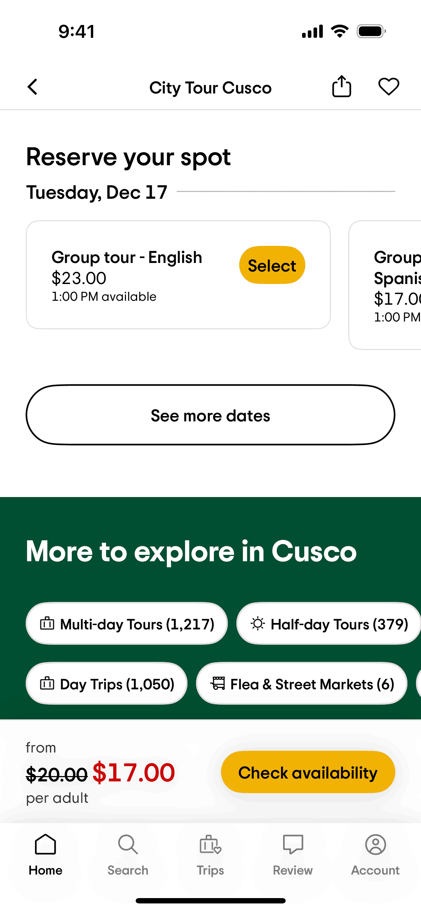Tap the back arrow icon
The height and width of the screenshot is (912, 421).
[x=32, y=87]
